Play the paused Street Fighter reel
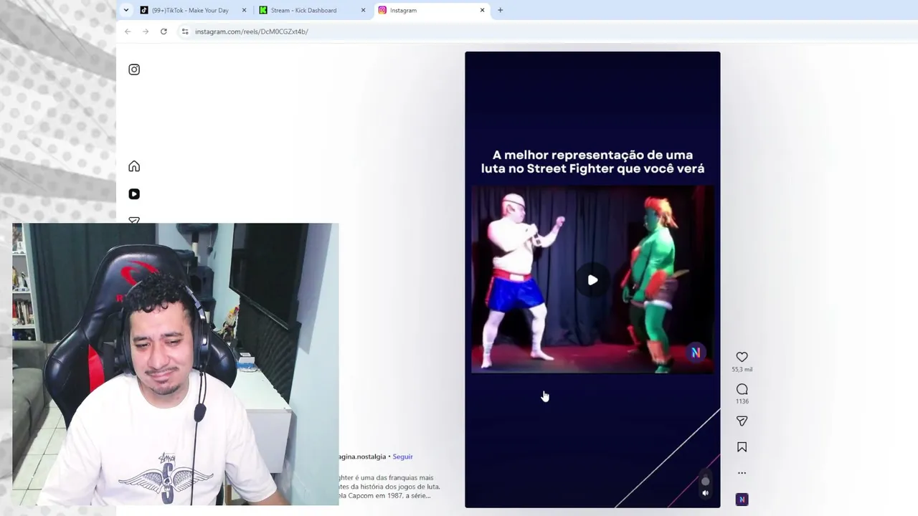The height and width of the screenshot is (516, 918). [x=592, y=280]
